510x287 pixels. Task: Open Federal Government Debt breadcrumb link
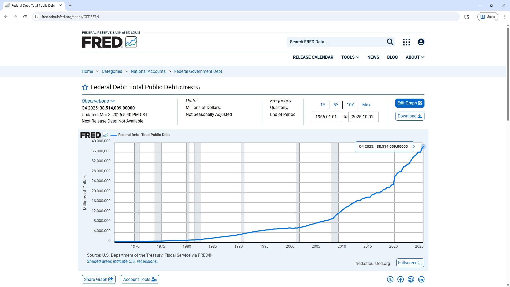coord(198,71)
